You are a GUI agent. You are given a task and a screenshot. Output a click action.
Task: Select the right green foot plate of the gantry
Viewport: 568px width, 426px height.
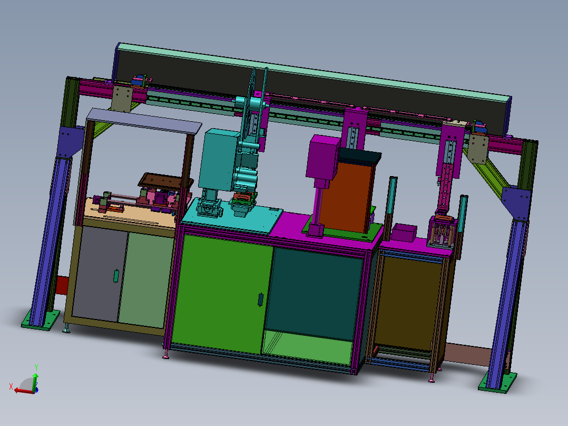tap(497, 382)
